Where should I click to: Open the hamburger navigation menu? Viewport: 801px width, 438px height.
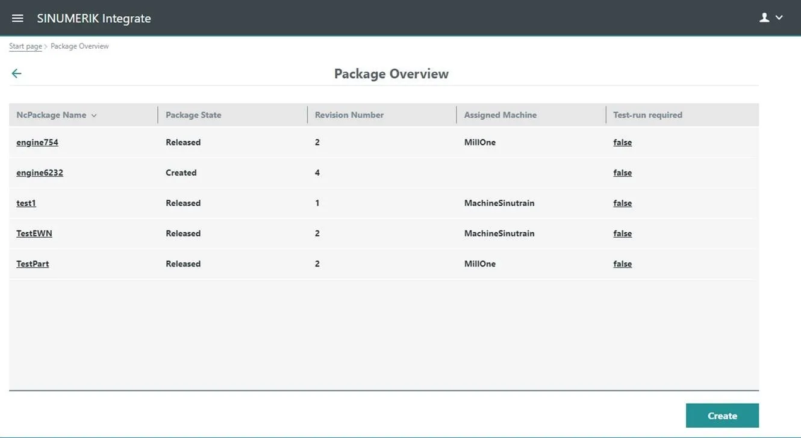click(17, 17)
